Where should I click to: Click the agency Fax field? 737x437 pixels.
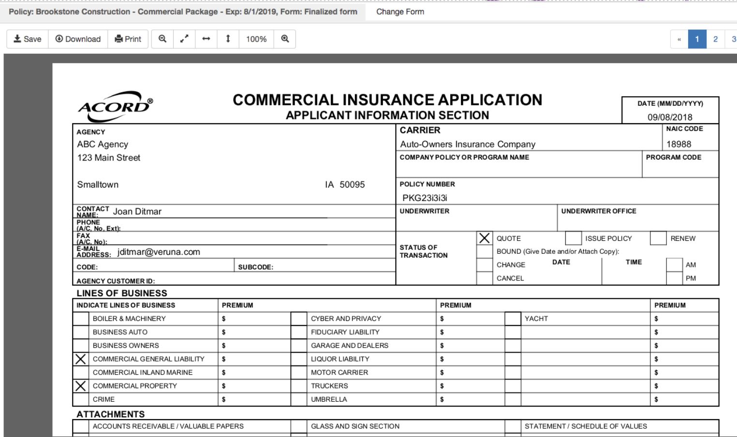251,238
